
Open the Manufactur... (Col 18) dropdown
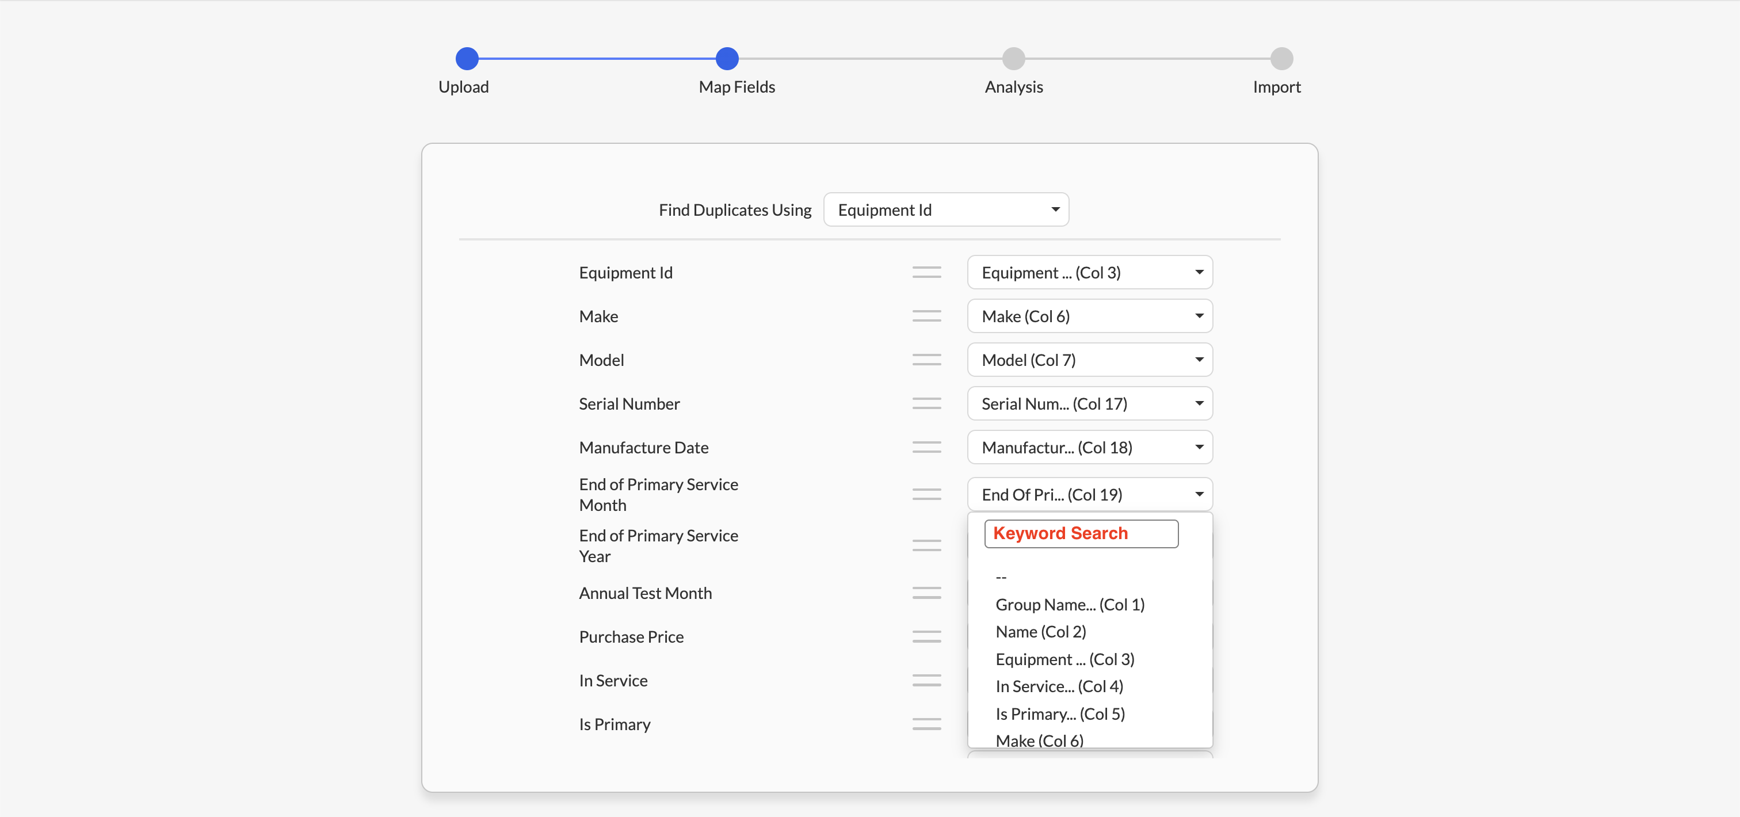coord(1090,447)
